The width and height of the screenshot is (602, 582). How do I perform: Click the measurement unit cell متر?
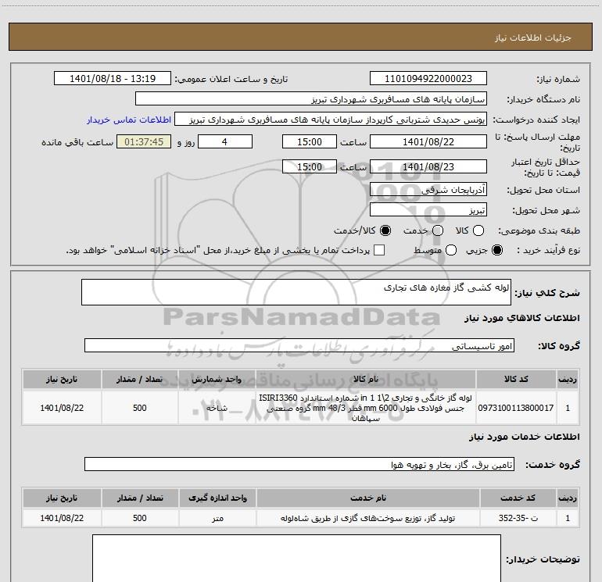pyautogui.click(x=217, y=518)
